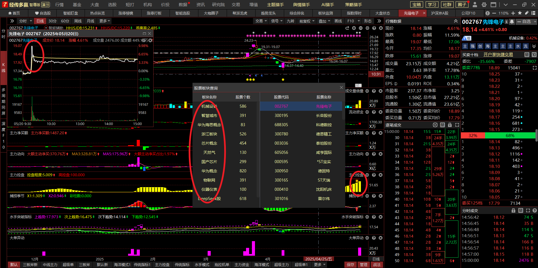Switch chart period to 分时
This screenshot has width=538, height=268.
point(23,21)
